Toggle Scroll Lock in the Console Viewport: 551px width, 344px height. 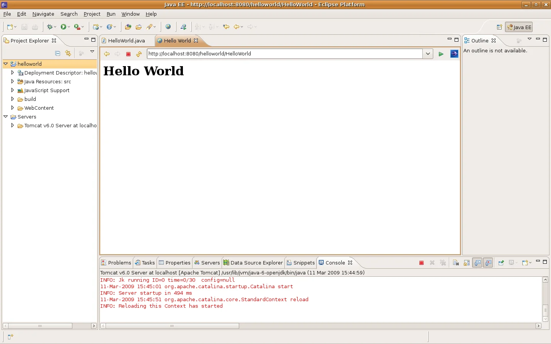pyautogui.click(x=466, y=263)
